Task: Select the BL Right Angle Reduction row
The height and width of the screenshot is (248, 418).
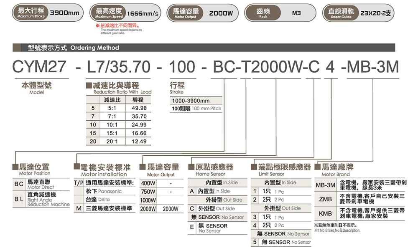Action: pyautogui.click(x=41, y=199)
